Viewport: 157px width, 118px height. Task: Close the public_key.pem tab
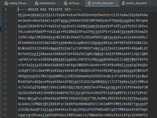150,3
